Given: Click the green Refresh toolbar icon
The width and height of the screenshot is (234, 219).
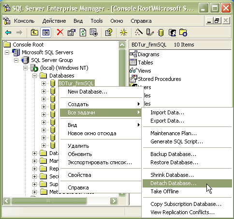Looking at the screenshot, I should (x=83, y=32).
